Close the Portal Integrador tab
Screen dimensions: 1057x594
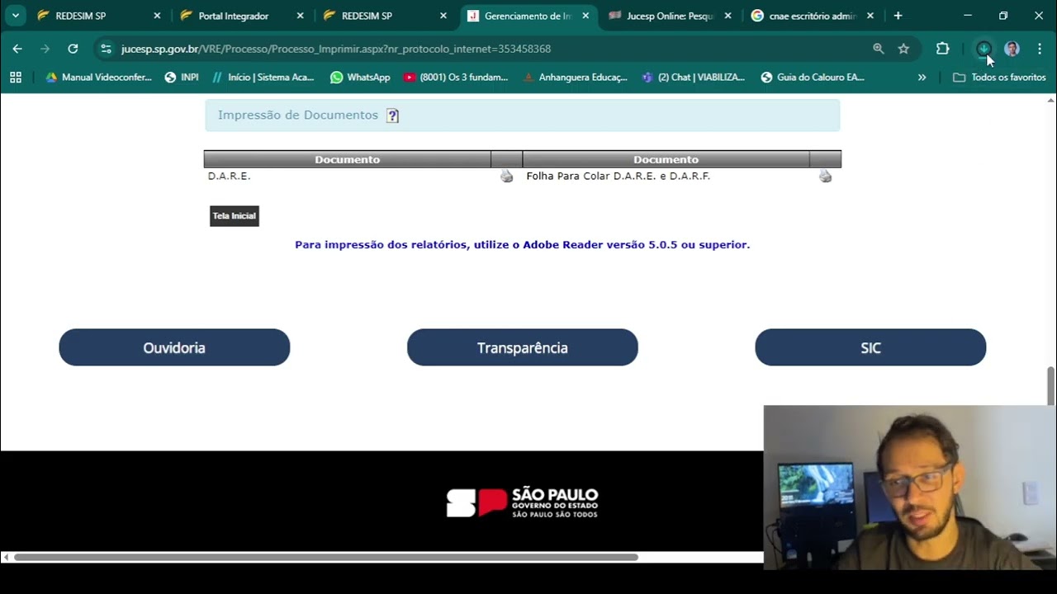(300, 16)
